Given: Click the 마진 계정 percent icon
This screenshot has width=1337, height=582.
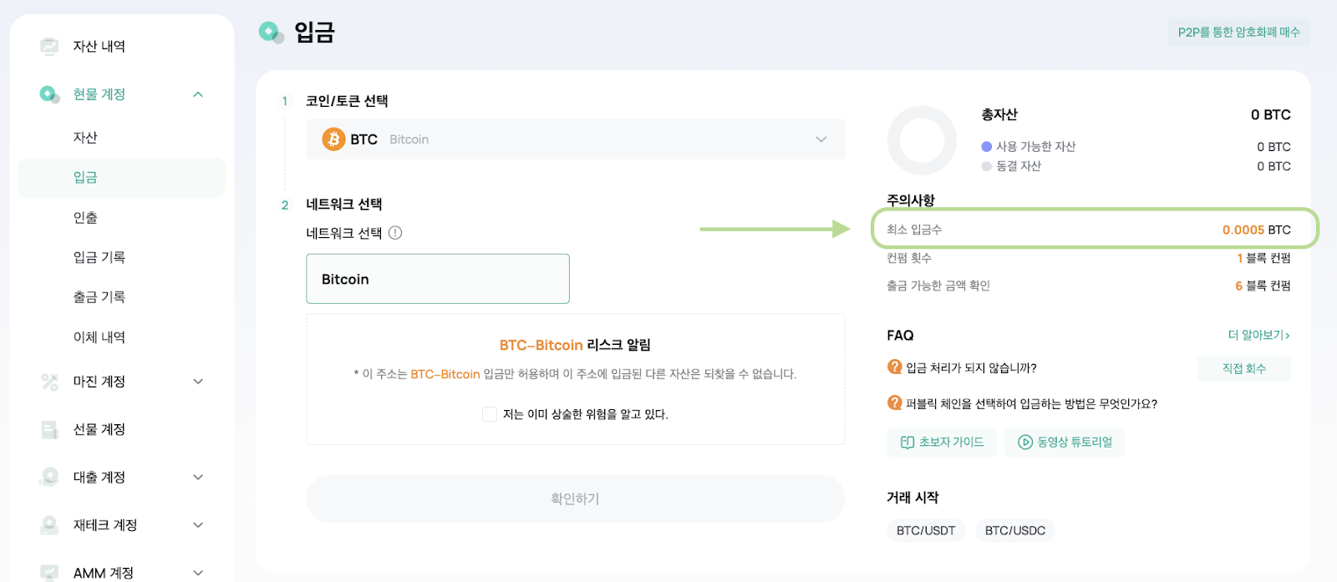Looking at the screenshot, I should (x=49, y=382).
